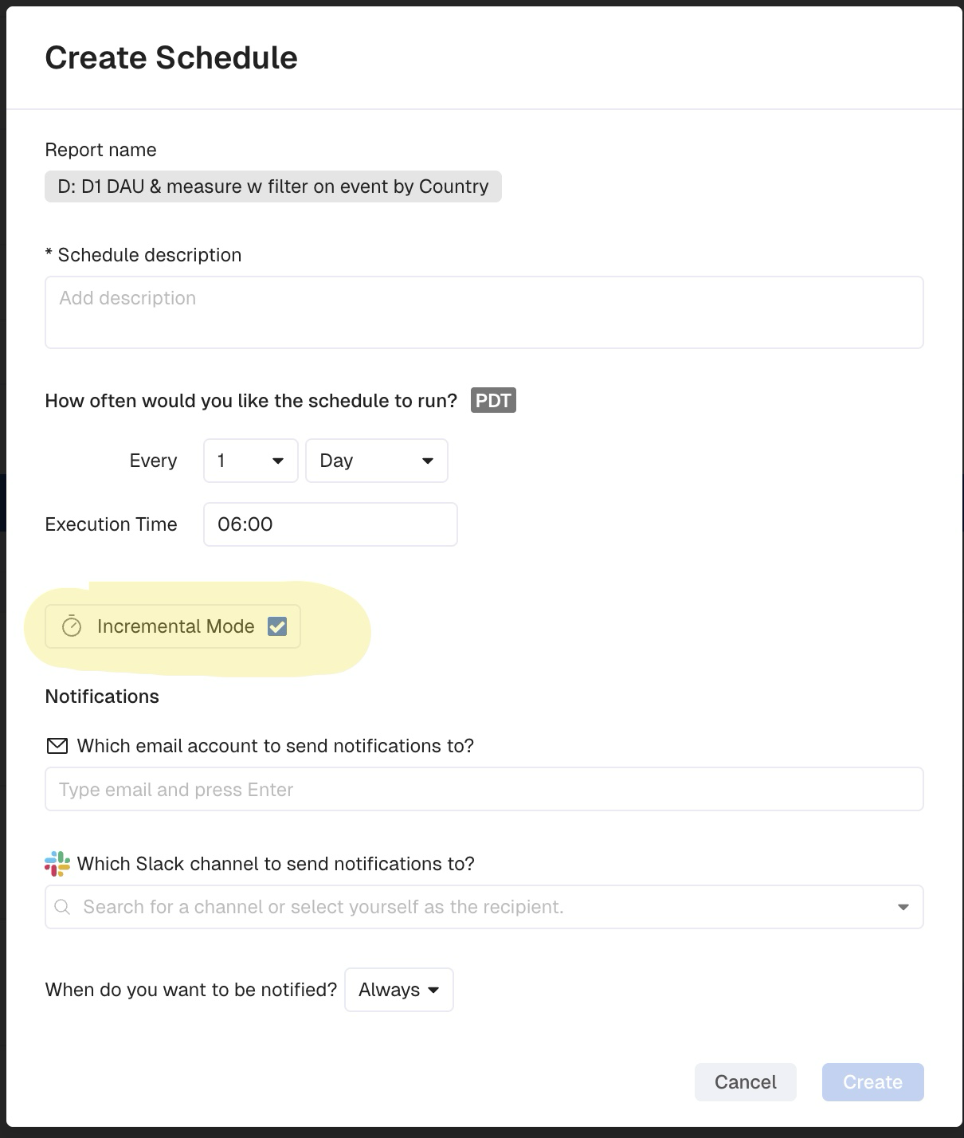Click the PDT timezone badge
The height and width of the screenshot is (1138, 964).
click(493, 400)
